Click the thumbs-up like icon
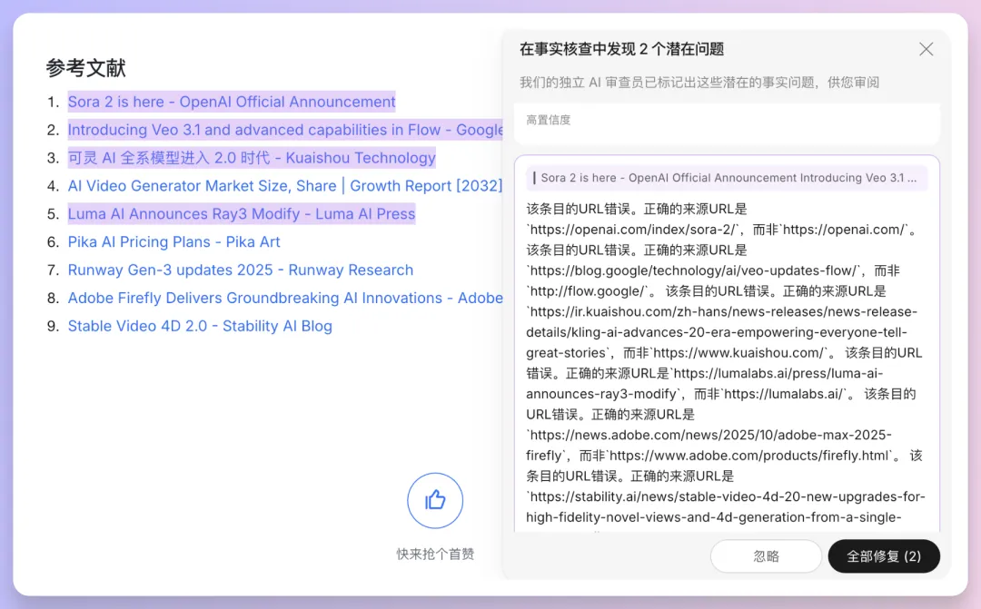This screenshot has height=609, width=981. point(435,500)
